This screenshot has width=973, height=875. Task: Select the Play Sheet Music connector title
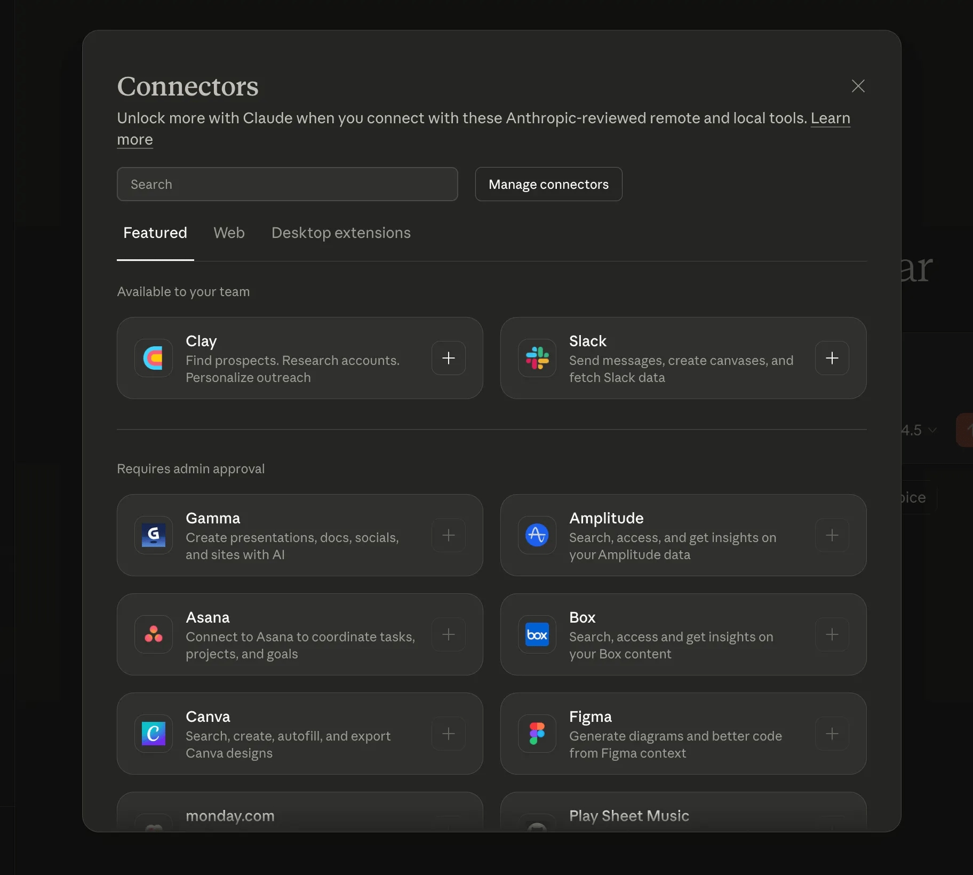tap(629, 816)
